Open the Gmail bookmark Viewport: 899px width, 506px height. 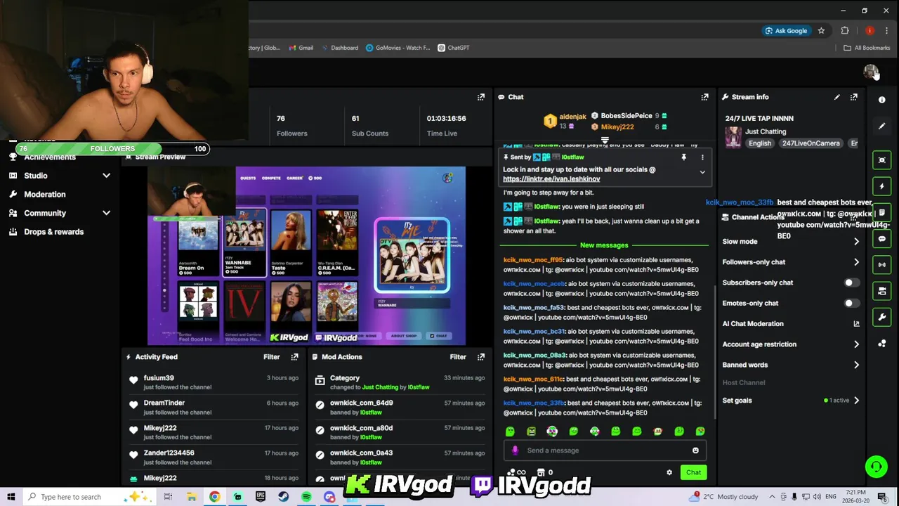tap(301, 48)
